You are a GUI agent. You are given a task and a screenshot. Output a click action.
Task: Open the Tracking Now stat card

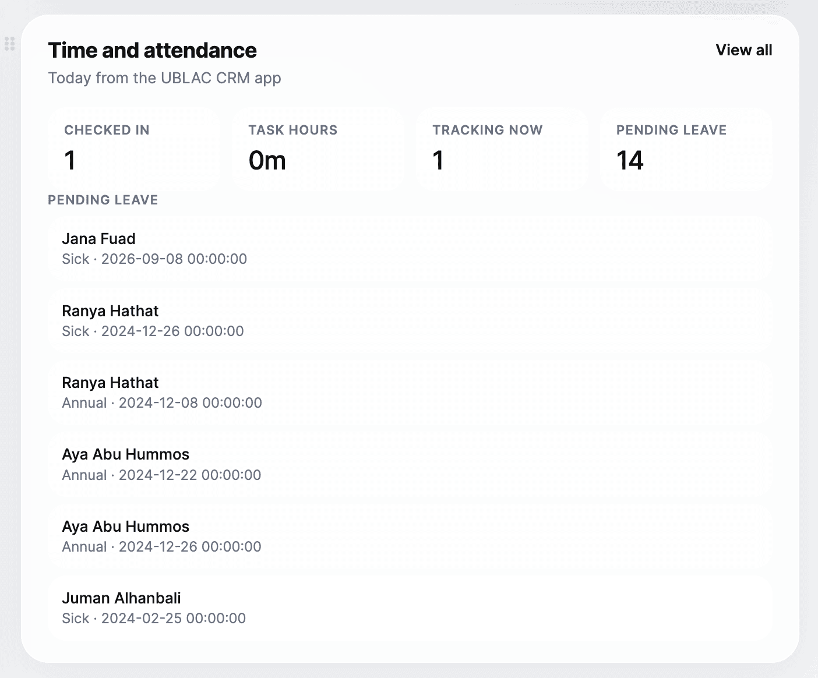502,149
